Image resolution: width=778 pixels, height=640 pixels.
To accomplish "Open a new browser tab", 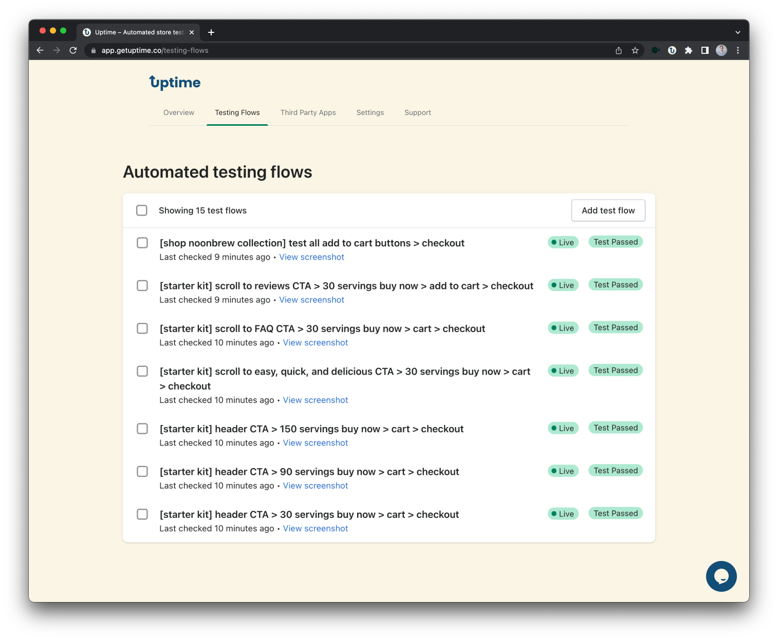I will click(211, 32).
